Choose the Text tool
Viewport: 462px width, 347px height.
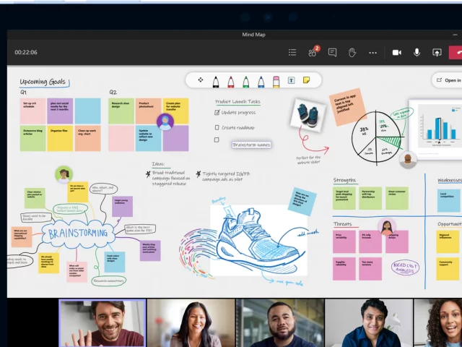(x=291, y=80)
